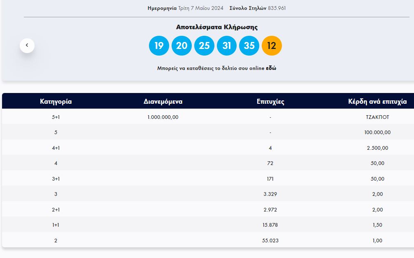Click the 100.000,00 winnings value

[377, 132]
